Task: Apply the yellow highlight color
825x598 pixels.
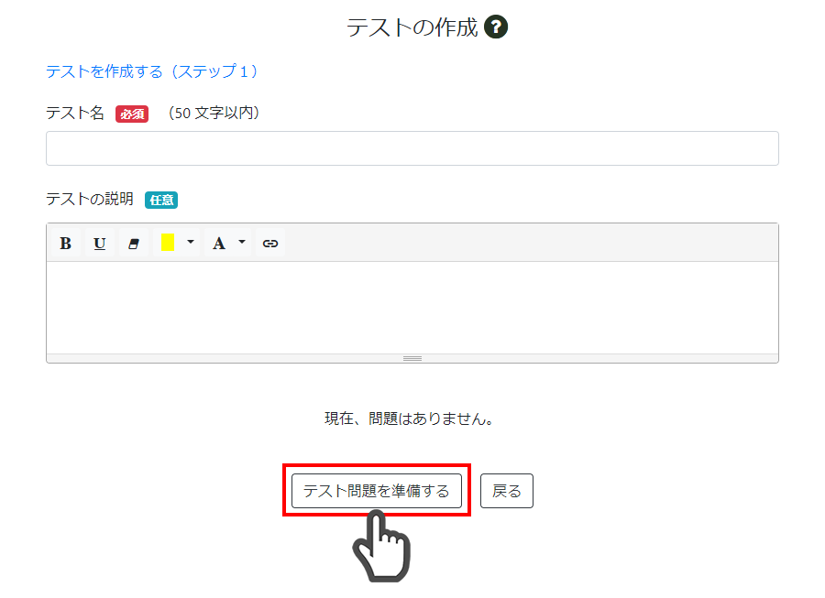Action: tap(168, 243)
